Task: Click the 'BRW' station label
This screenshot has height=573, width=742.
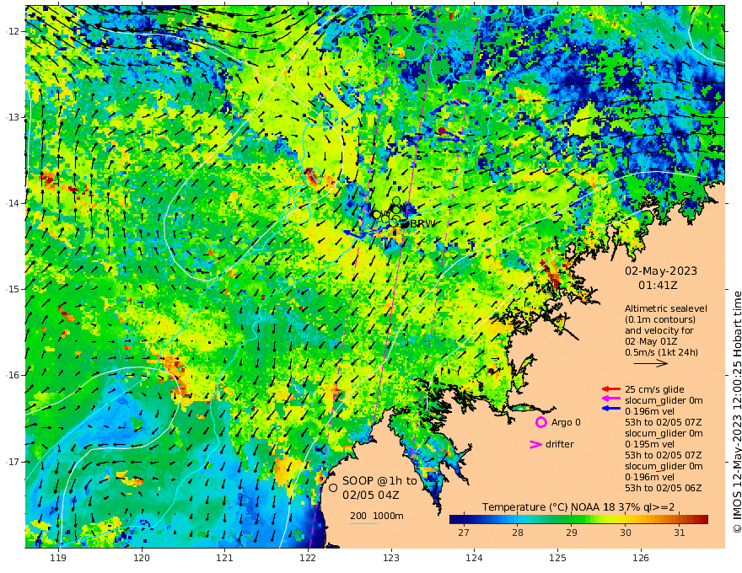Action: pos(422,224)
